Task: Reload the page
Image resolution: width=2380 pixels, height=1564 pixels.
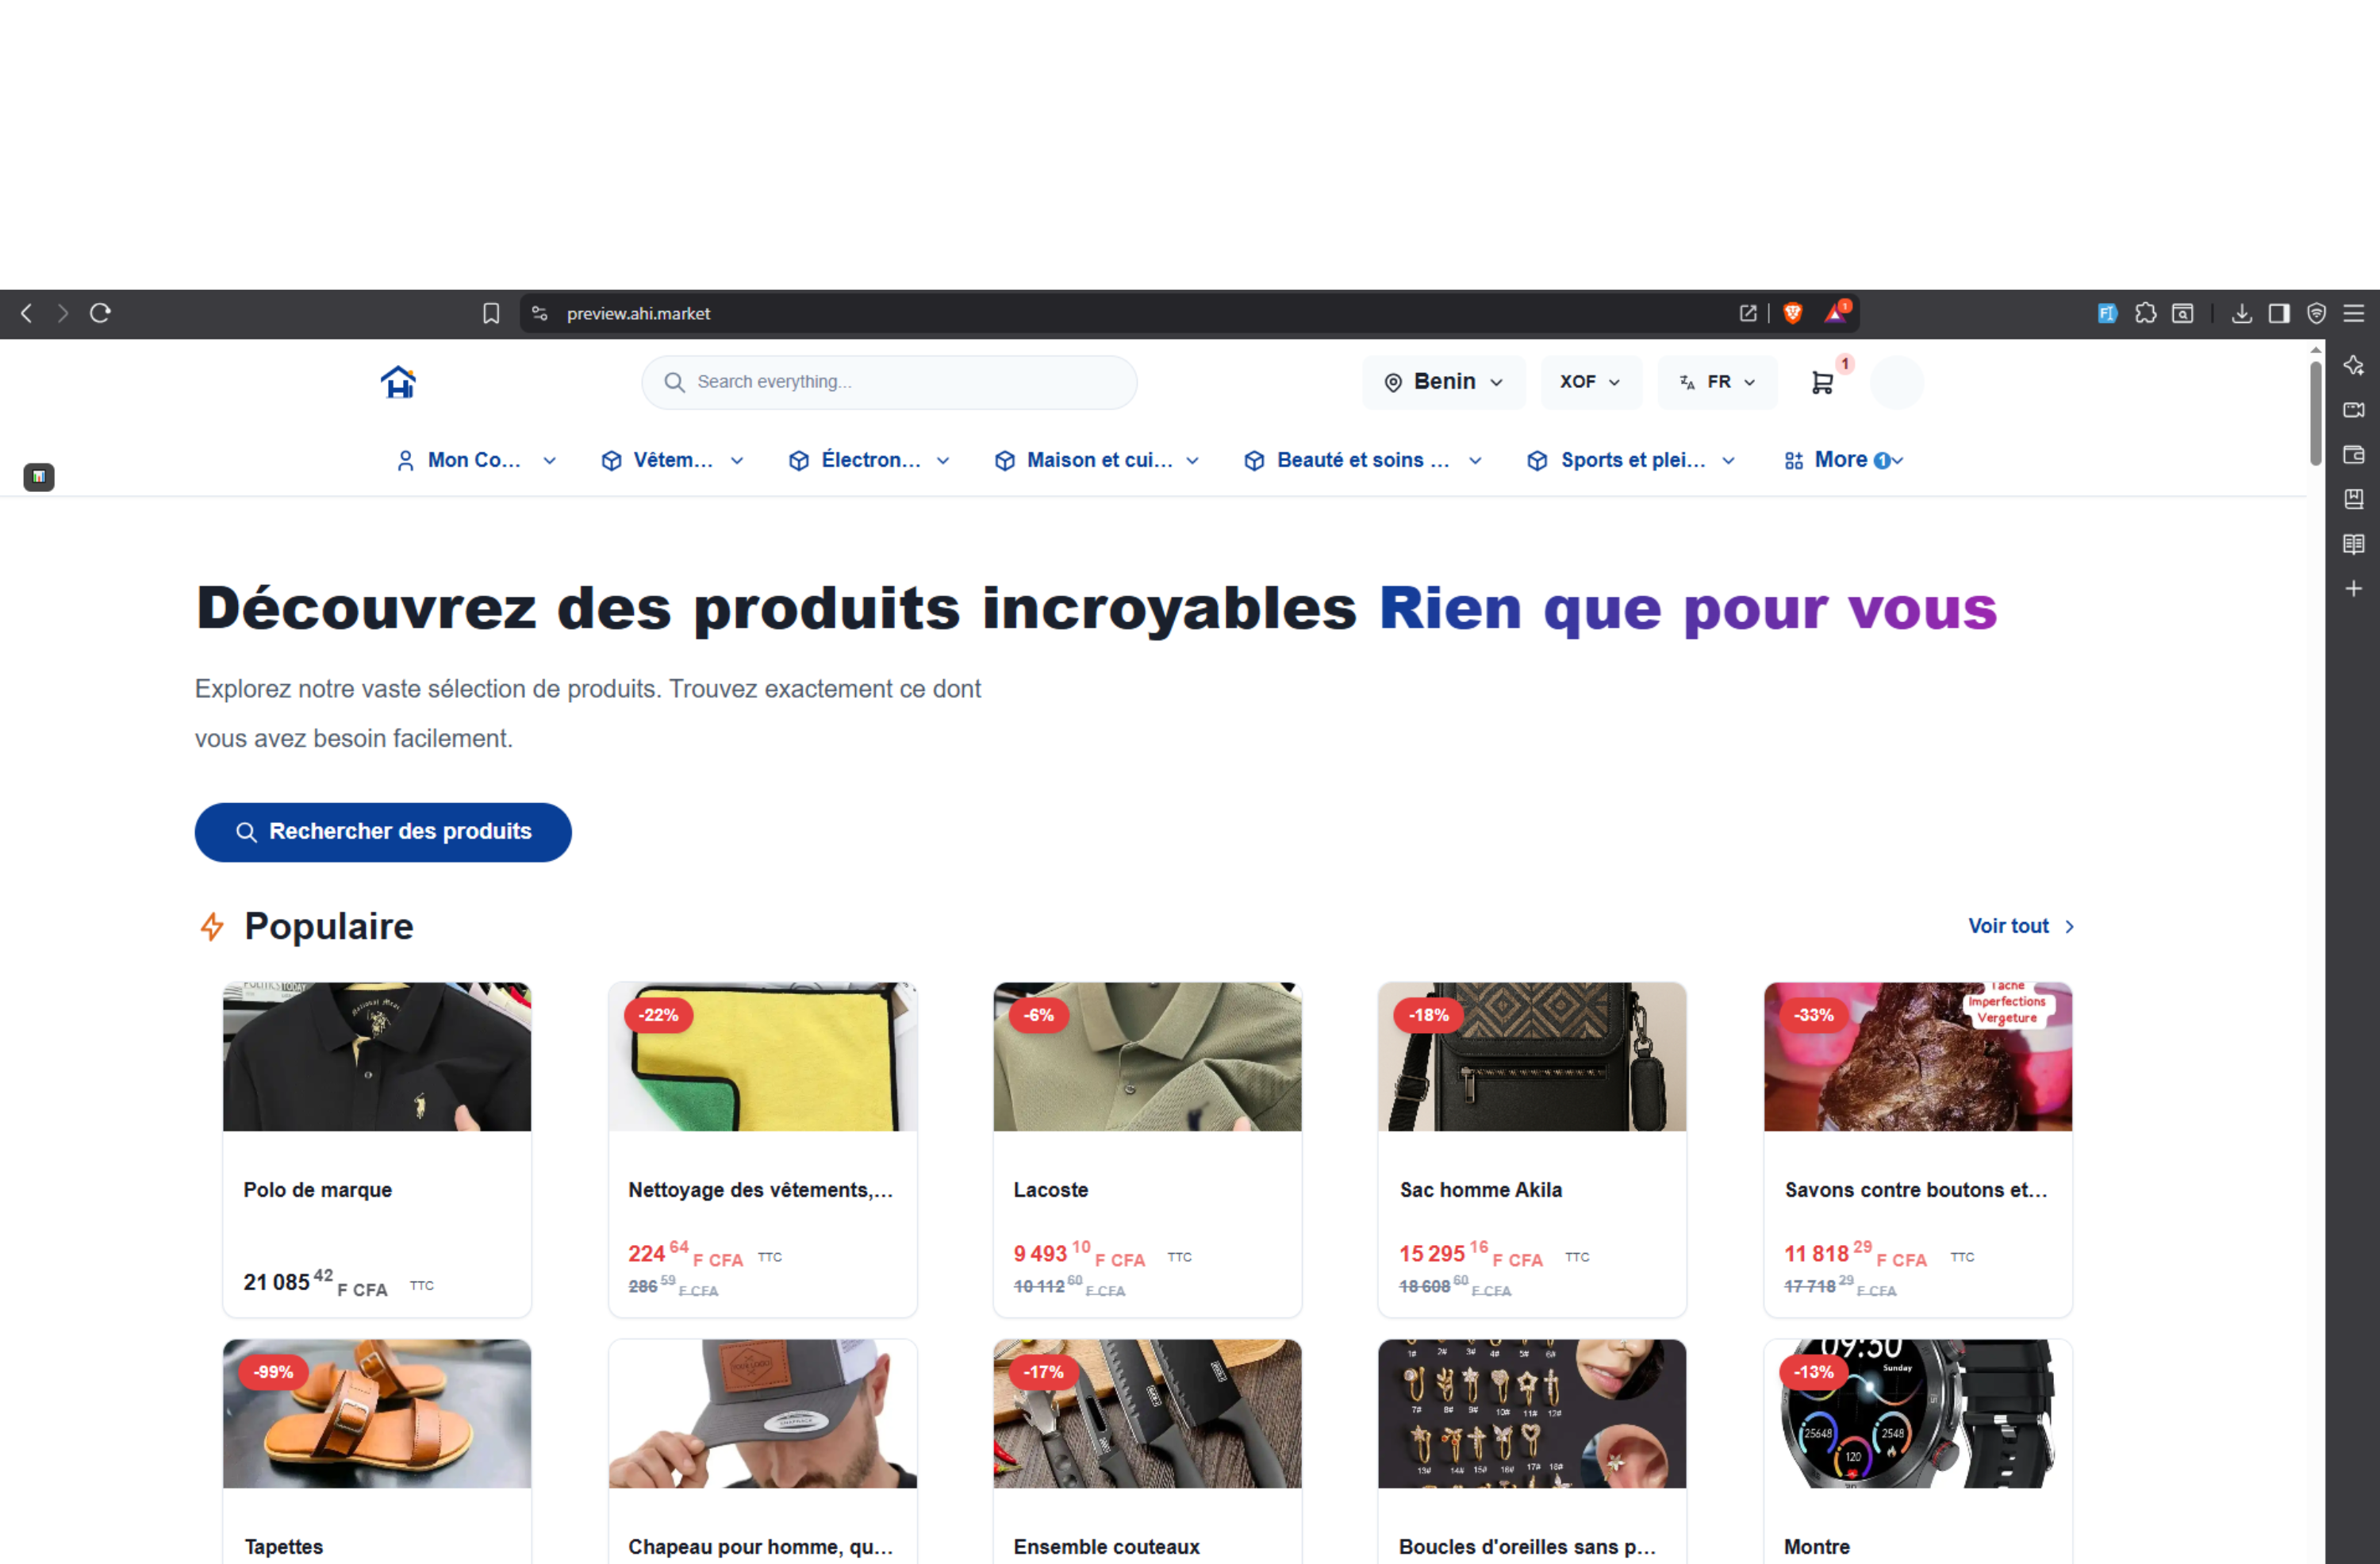Action: click(x=100, y=313)
